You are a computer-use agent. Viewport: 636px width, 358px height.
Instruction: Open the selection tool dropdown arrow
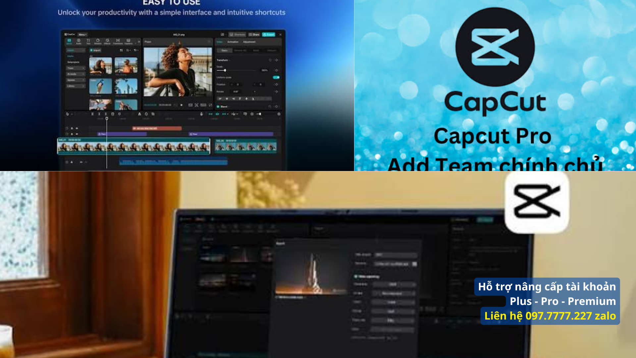(x=72, y=114)
